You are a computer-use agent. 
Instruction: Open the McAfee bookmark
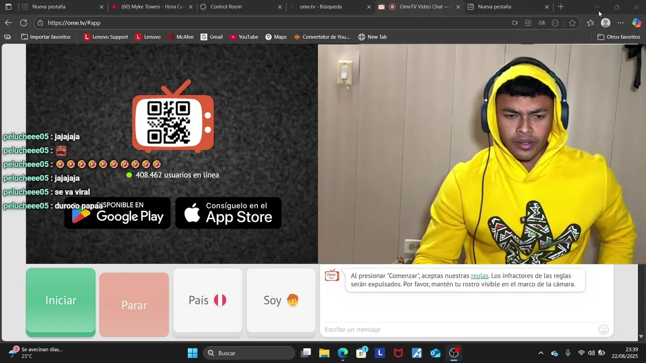(181, 37)
